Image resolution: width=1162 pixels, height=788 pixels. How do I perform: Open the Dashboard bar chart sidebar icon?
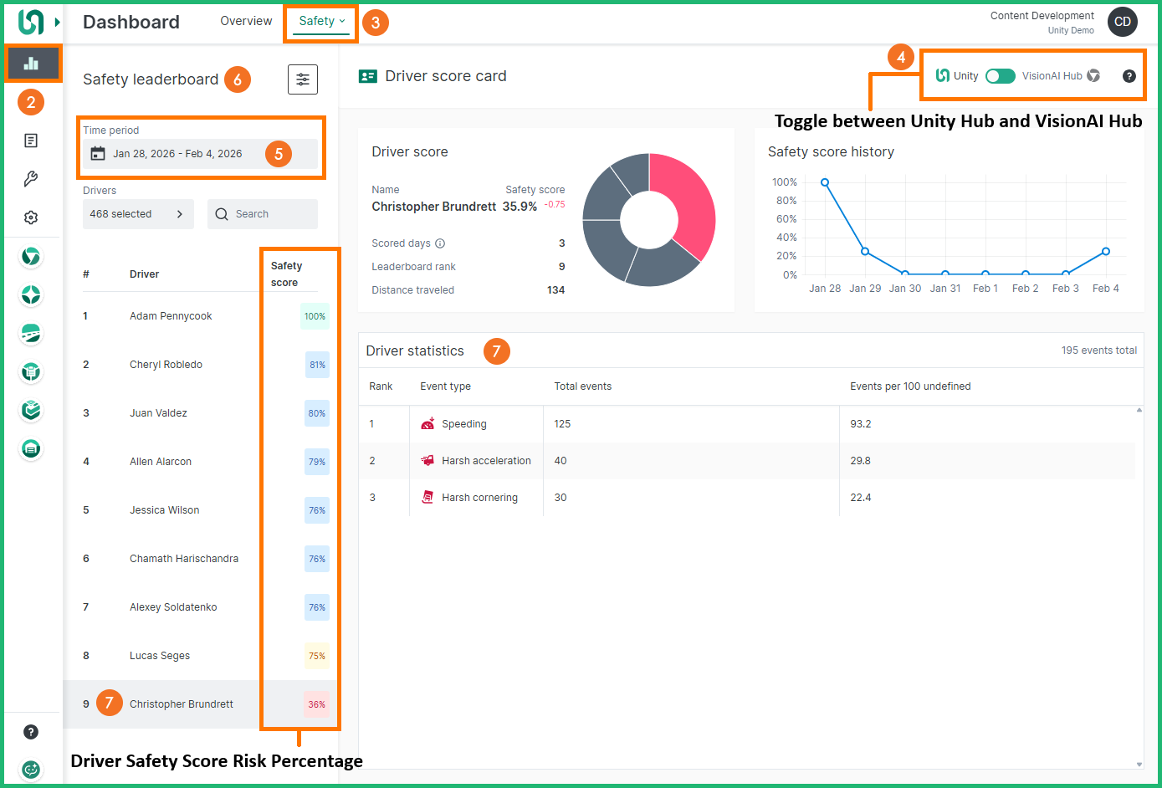(x=32, y=64)
